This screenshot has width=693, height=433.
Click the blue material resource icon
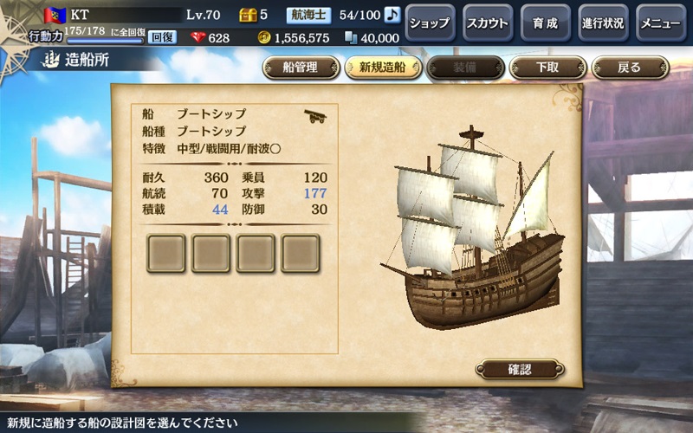coord(351,37)
